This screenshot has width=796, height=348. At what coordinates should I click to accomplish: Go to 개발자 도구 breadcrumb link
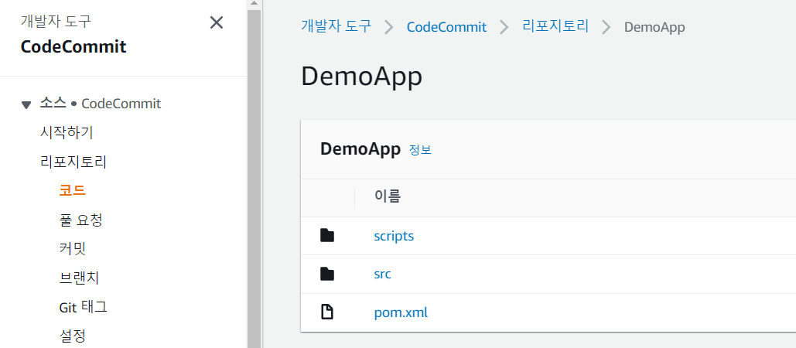click(336, 26)
